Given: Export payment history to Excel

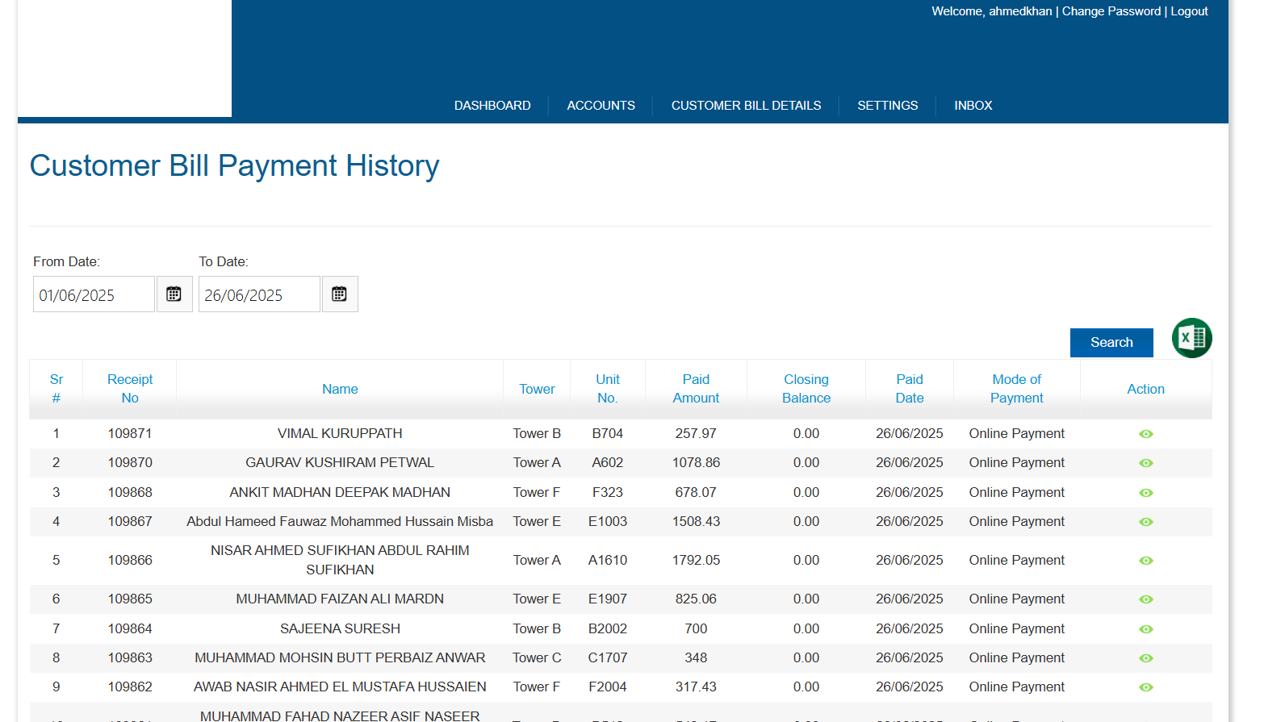Looking at the screenshot, I should click(x=1191, y=338).
